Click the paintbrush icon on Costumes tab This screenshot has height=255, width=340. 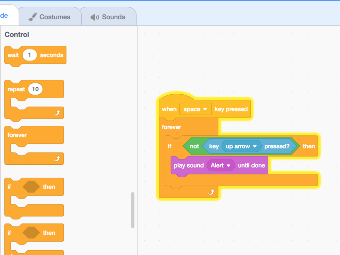pos(33,17)
